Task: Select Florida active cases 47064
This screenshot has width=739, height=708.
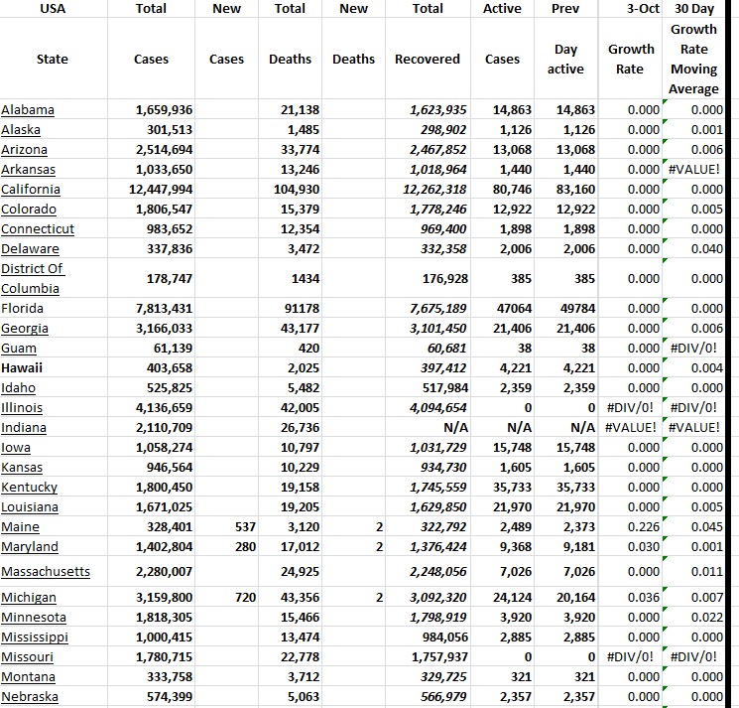Action: pos(502,309)
